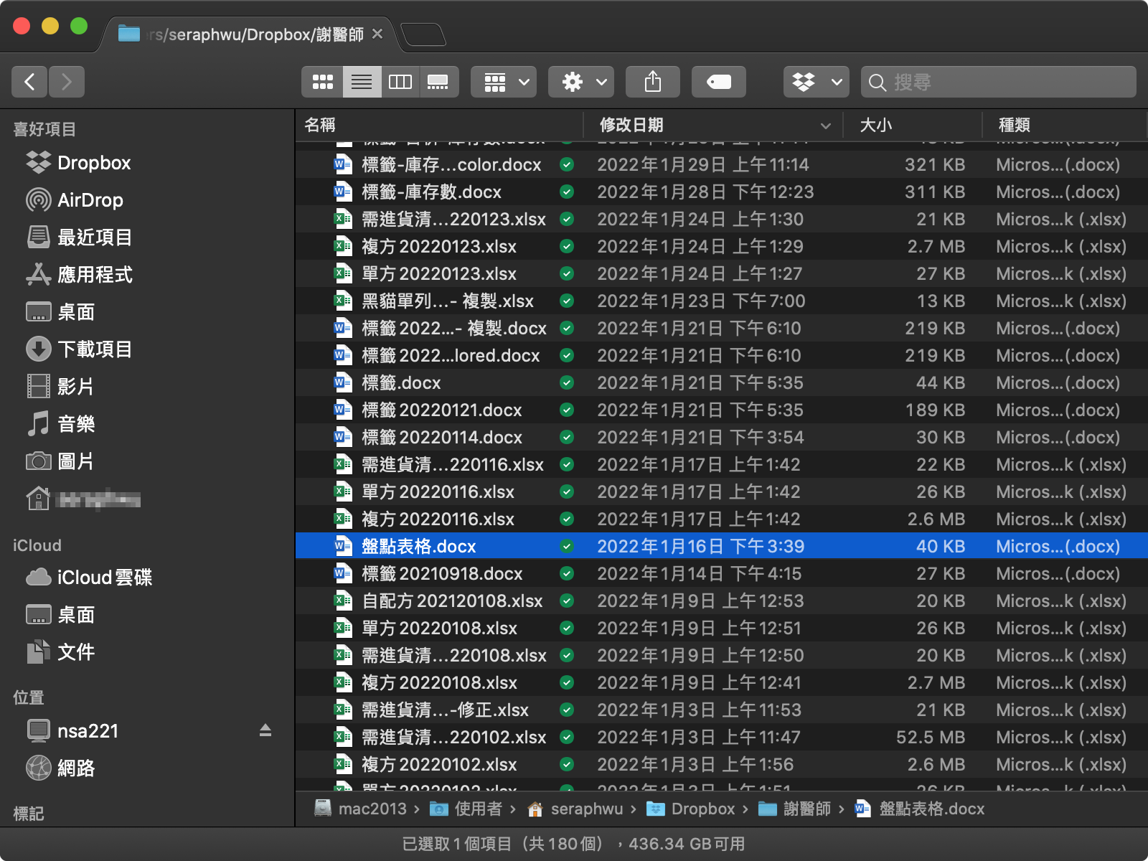Sort by 大小 column header
Image resolution: width=1148 pixels, height=861 pixels.
(x=875, y=125)
